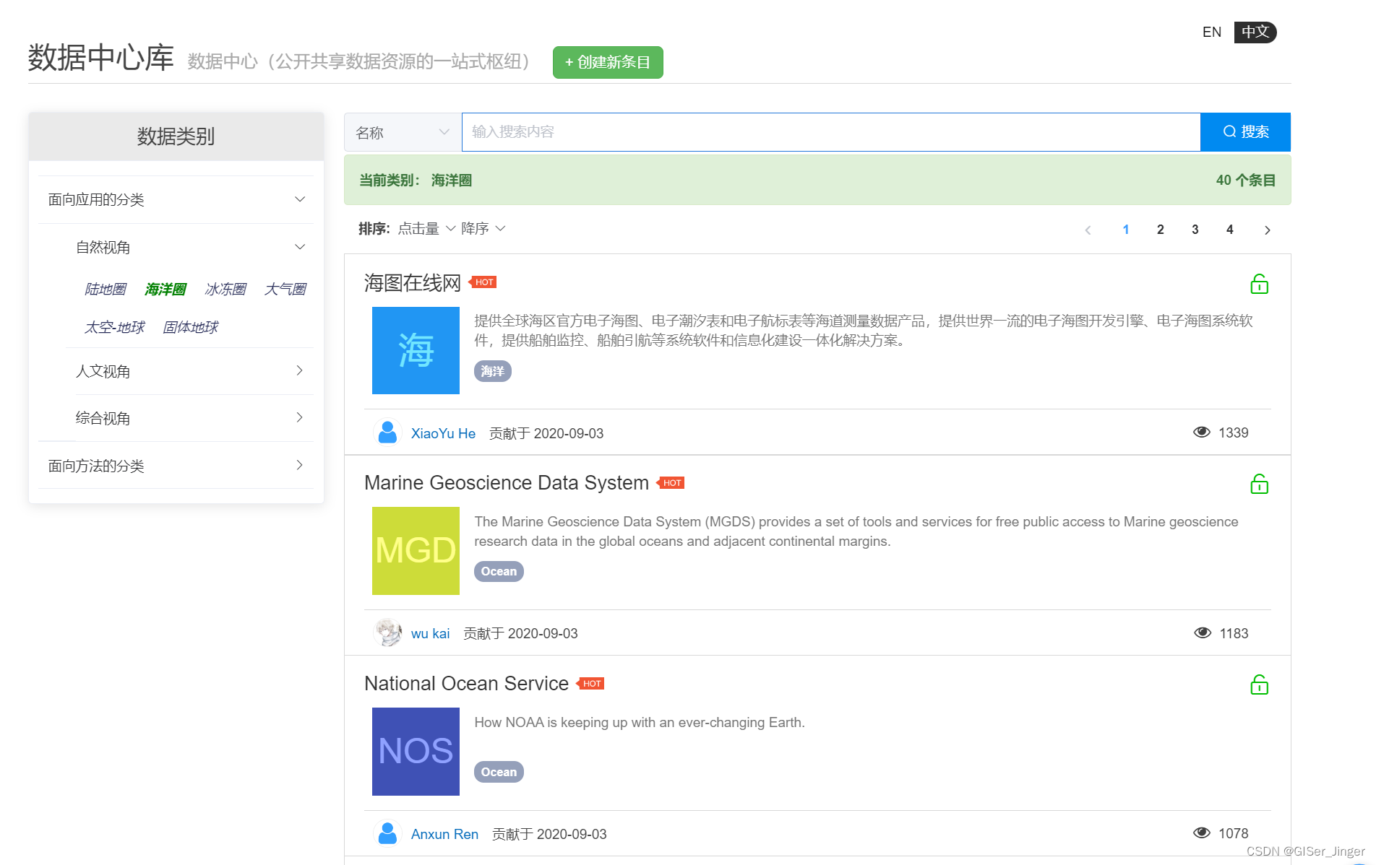Click wu kai's avatar picture

click(x=387, y=633)
